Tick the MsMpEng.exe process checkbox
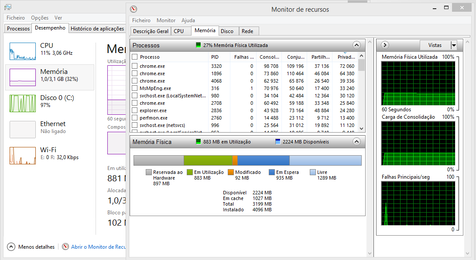Screen dimensions: 476x260 coord(135,88)
